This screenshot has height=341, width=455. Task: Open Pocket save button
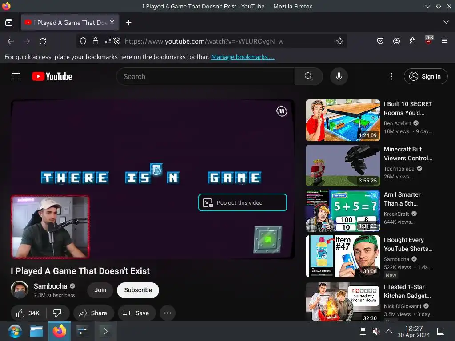(x=380, y=41)
